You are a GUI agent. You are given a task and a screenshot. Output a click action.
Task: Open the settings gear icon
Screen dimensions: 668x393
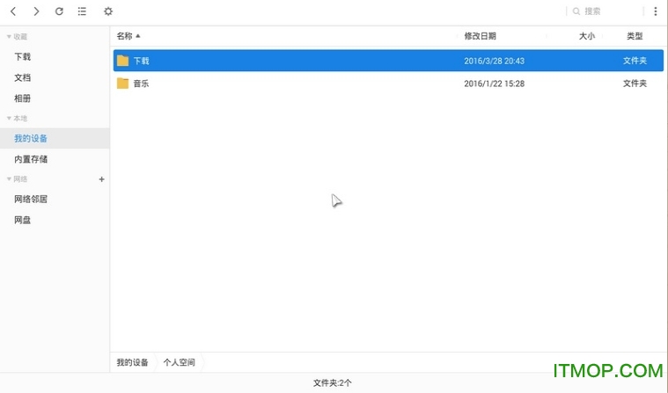point(108,11)
